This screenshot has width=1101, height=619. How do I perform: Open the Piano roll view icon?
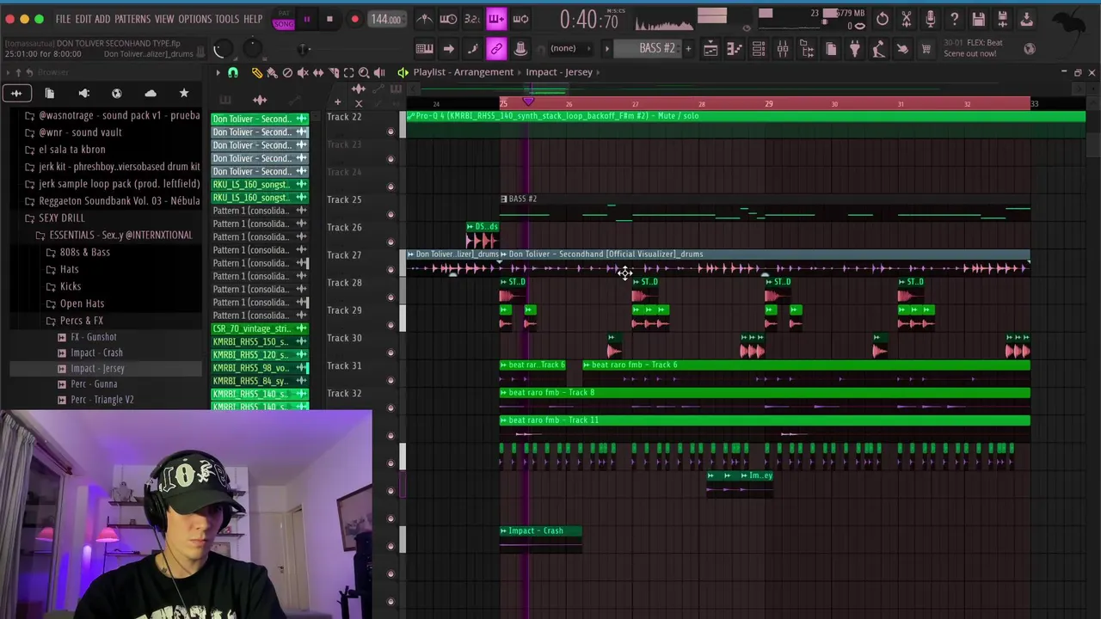point(735,49)
